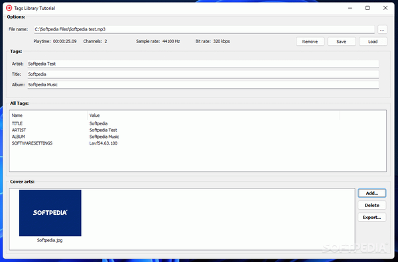The width and height of the screenshot is (398, 262).
Task: Open the file browse '...' button
Action: (x=382, y=29)
